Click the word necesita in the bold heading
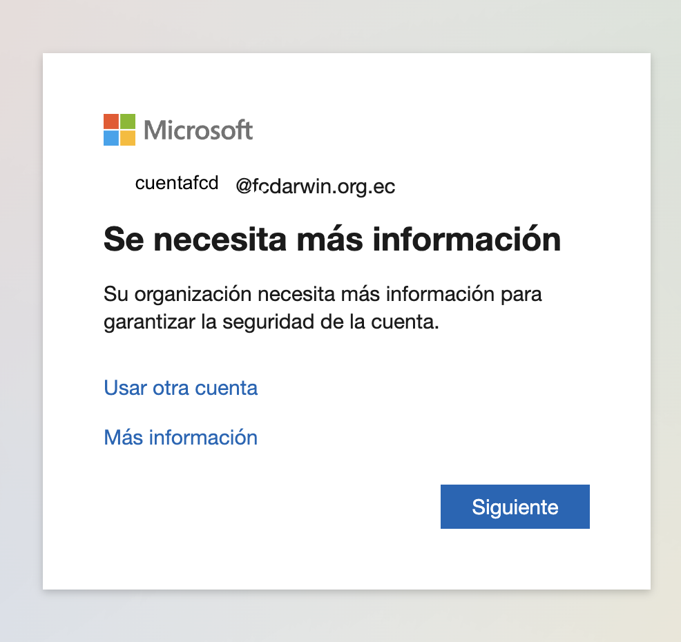Screen dimensions: 681x642 pyautogui.click(x=220, y=240)
